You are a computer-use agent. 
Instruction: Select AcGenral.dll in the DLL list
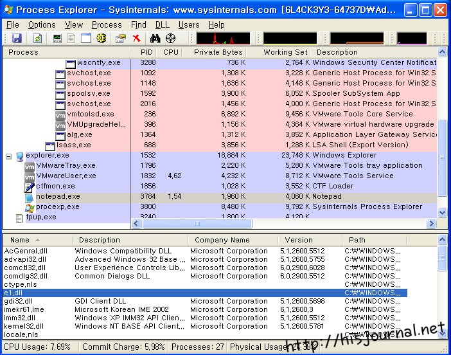click(x=205, y=251)
